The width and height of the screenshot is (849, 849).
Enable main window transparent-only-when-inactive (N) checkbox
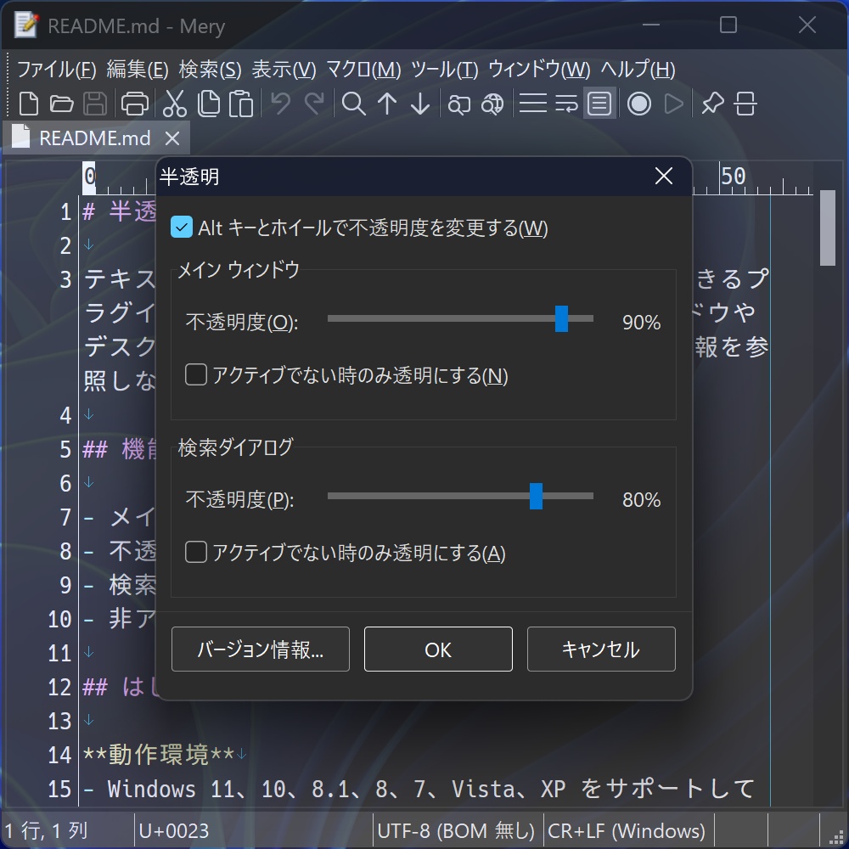point(196,374)
